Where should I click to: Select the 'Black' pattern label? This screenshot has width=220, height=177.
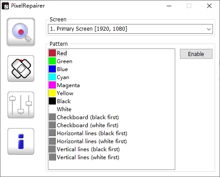[x=64, y=101]
